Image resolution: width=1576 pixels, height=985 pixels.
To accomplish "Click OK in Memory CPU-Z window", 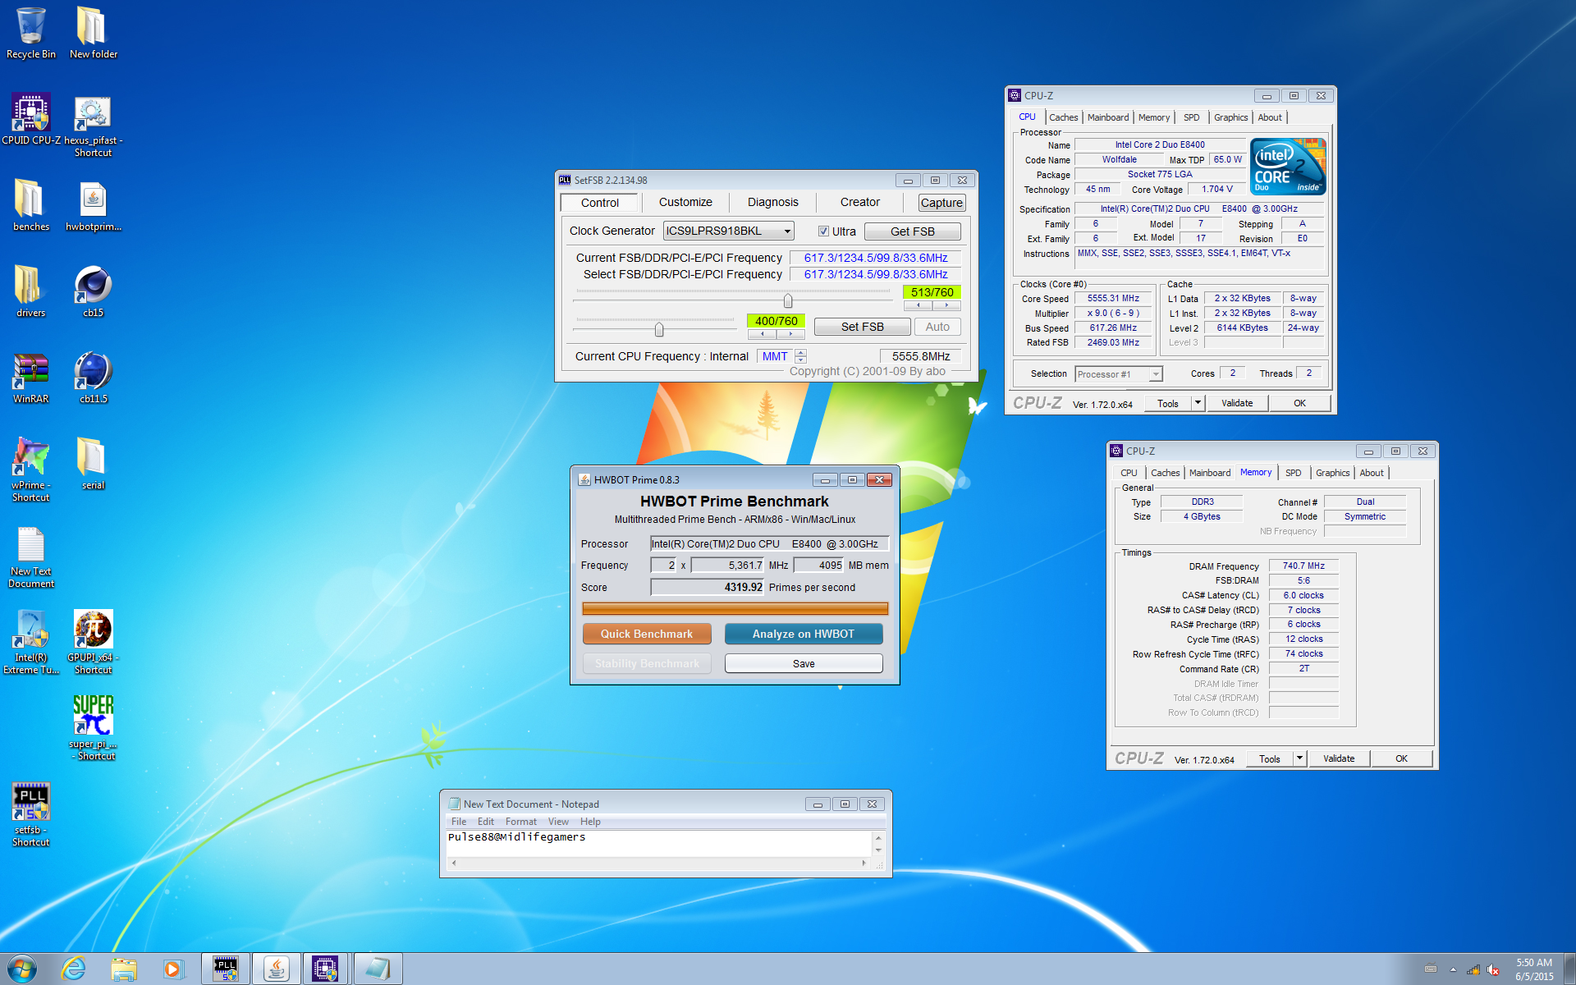I will [1401, 758].
